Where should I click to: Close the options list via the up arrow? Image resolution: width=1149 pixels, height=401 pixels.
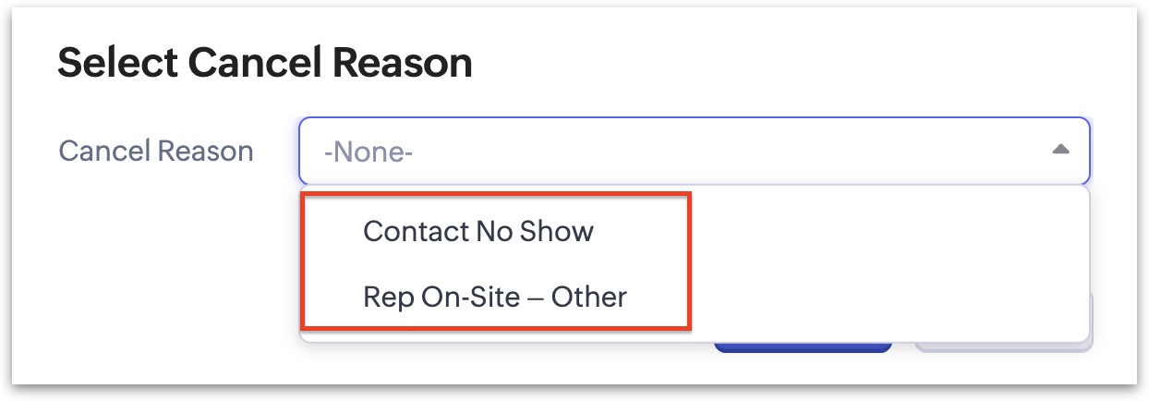pos(1060,150)
